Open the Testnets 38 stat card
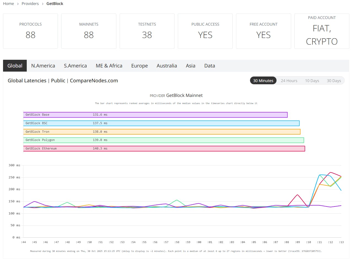 [147, 31]
